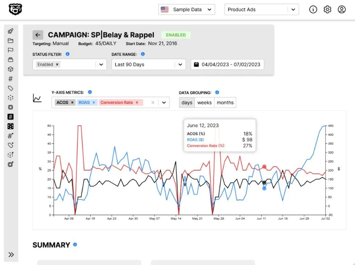Screen dimensions: 355x265
Task: Open the square-chip-with-dot icon in sidebar
Action: (x=11, y=164)
